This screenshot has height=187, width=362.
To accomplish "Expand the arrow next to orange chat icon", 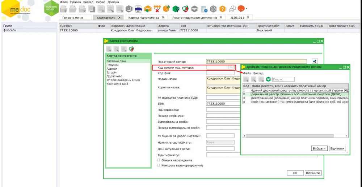I will pyautogui.click(x=247, y=9).
